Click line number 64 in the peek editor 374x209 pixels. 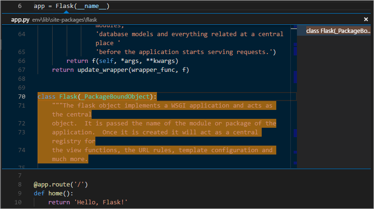click(x=22, y=34)
